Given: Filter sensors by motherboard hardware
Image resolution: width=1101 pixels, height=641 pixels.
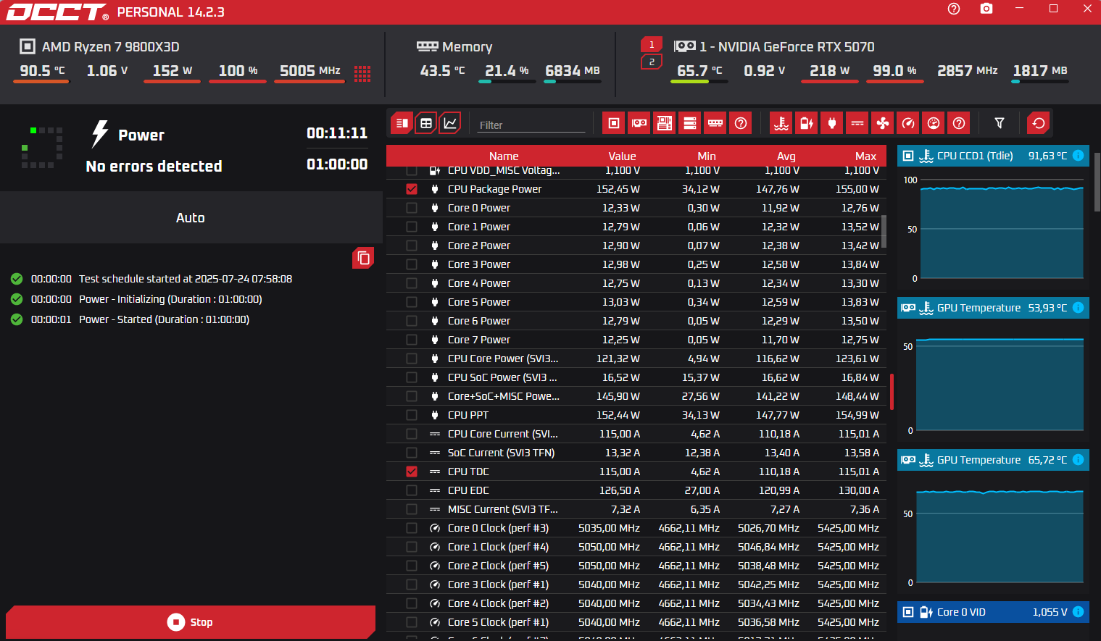Looking at the screenshot, I should (665, 123).
